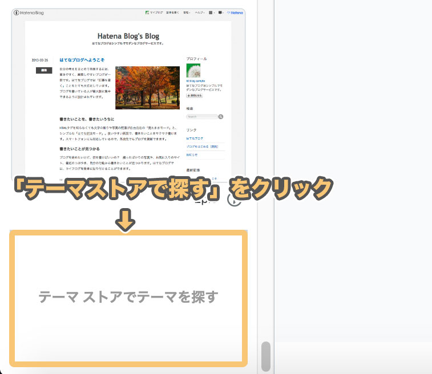Click the Hatena Blog logo in header
The image size is (432, 374).
coord(29,13)
